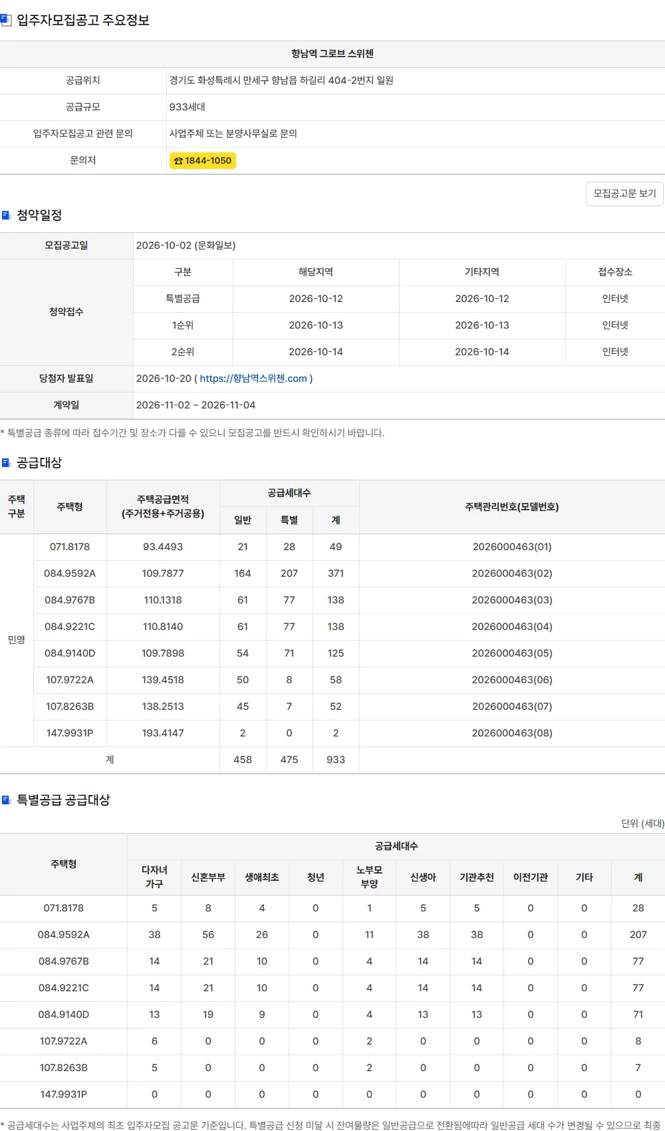Click the 신혼부부 value 19 for 084.9140D
665x1131 pixels.
pos(208,1015)
